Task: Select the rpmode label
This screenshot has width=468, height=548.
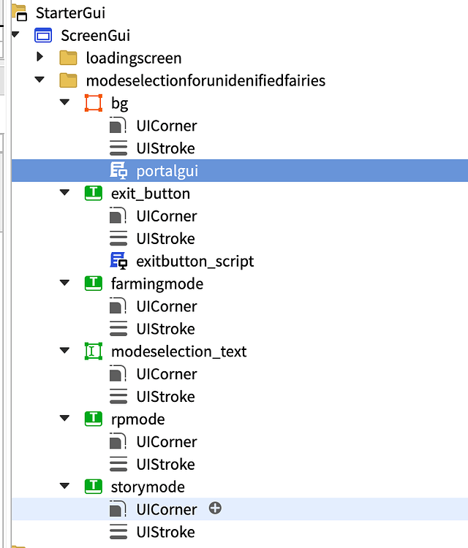Action: tap(137, 419)
